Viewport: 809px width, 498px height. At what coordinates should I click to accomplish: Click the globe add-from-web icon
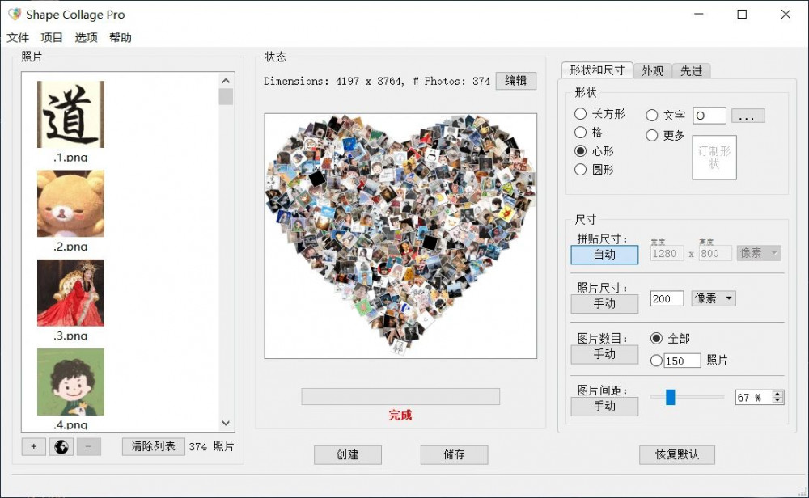pyautogui.click(x=61, y=446)
